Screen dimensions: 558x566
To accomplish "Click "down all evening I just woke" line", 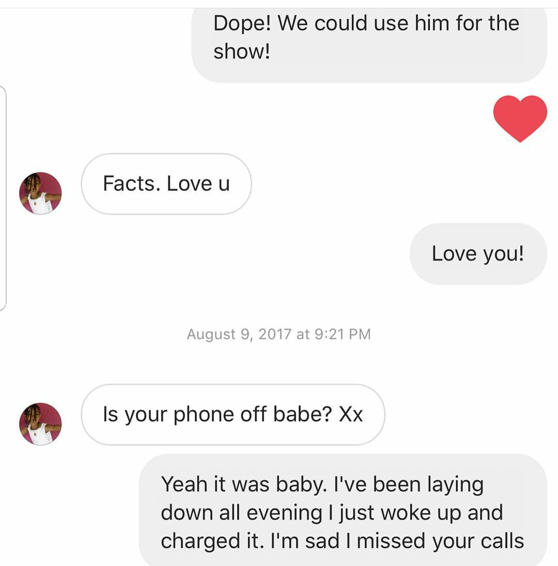I will 296,513.
